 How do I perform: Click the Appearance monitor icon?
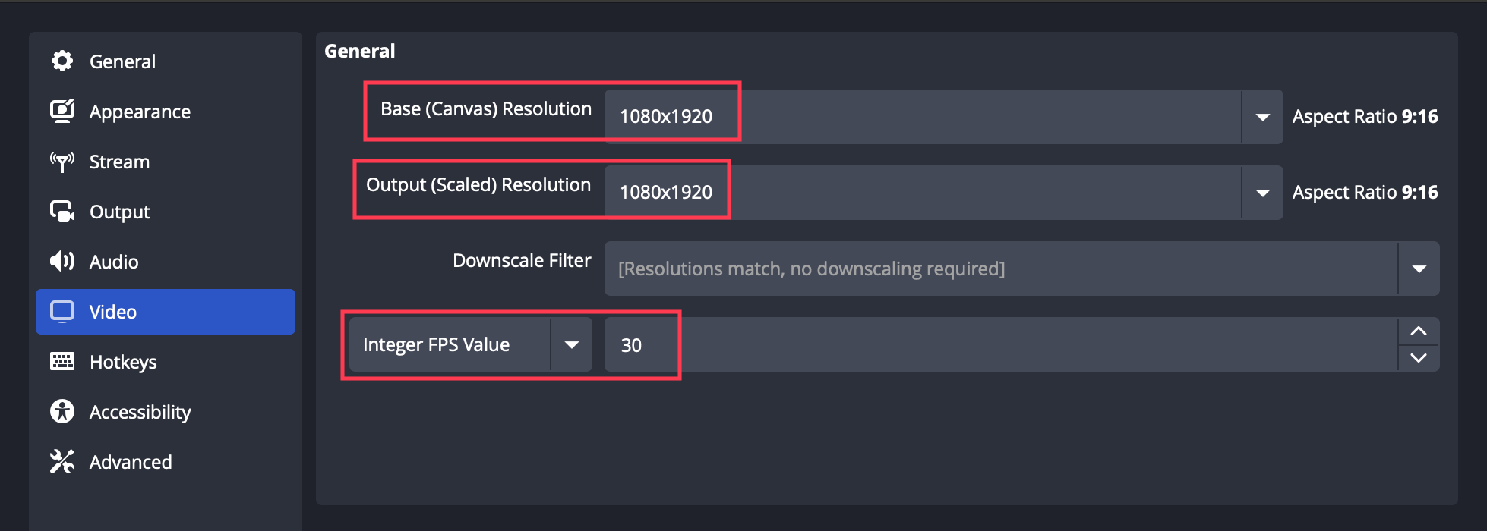[62, 111]
